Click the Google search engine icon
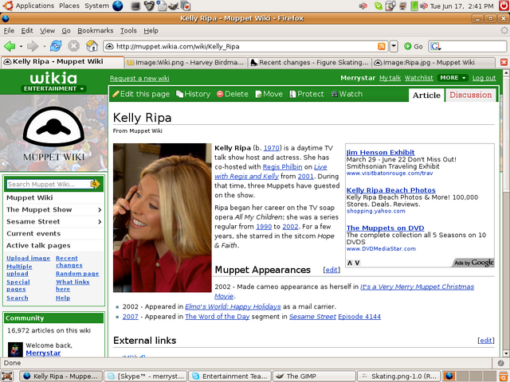Screen dimensions: 510x382 (435, 46)
